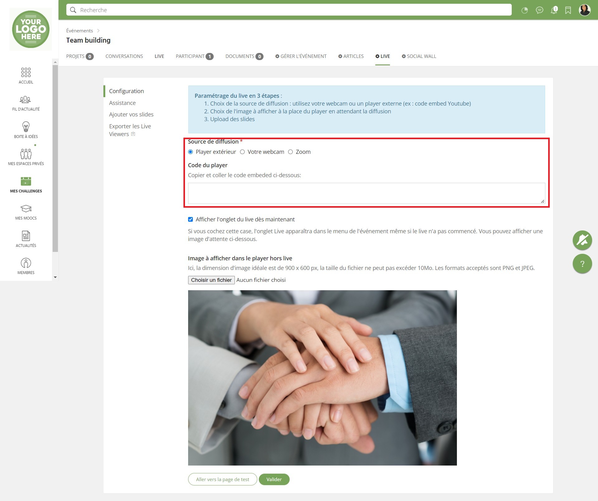Screen dimensions: 598x501
Task: Click Choisir un fichier button
Action: 211,280
